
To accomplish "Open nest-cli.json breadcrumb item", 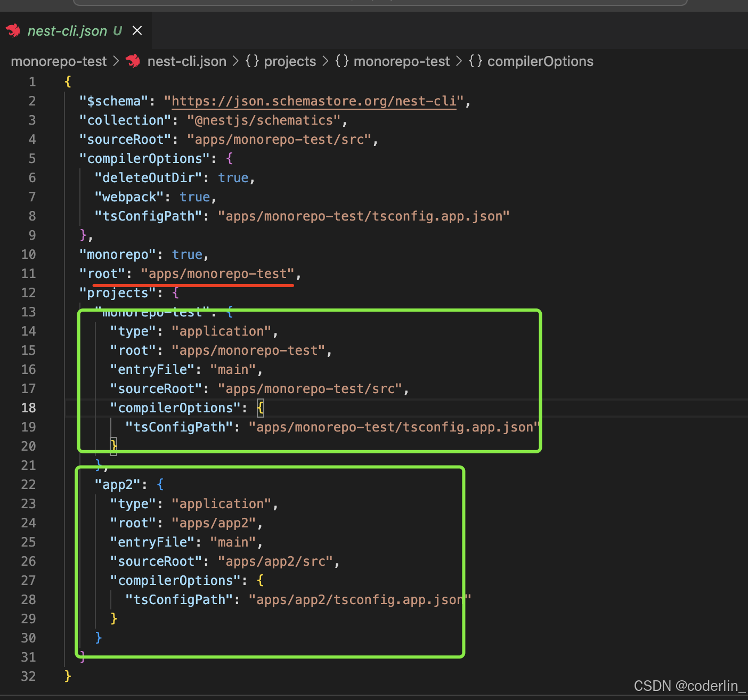I will [186, 61].
